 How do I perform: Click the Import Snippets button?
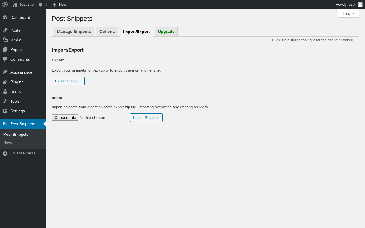point(146,118)
